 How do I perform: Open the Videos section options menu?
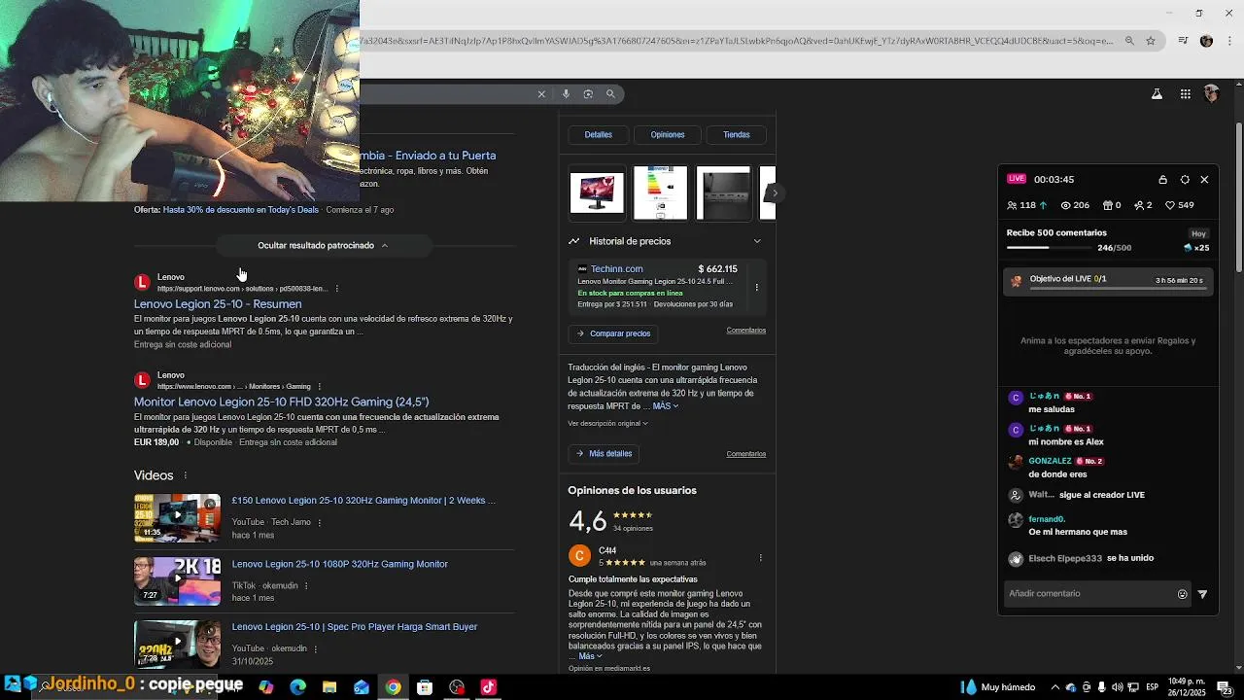(186, 475)
